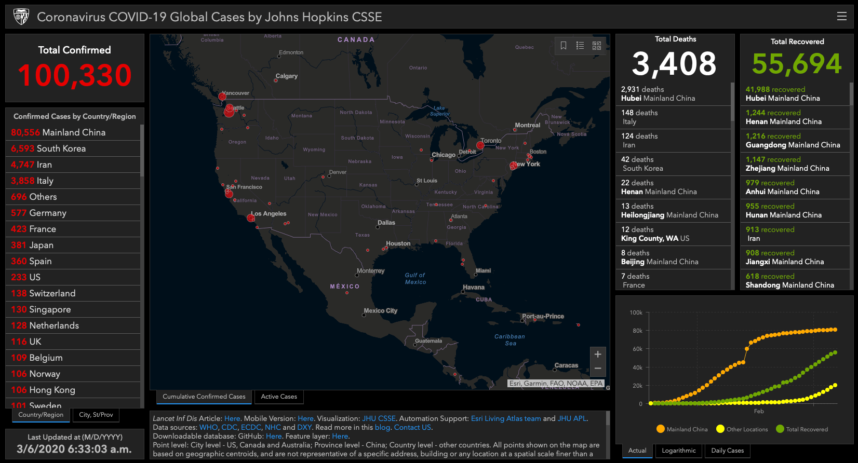Select the City, St/Prov tab

pos(96,415)
